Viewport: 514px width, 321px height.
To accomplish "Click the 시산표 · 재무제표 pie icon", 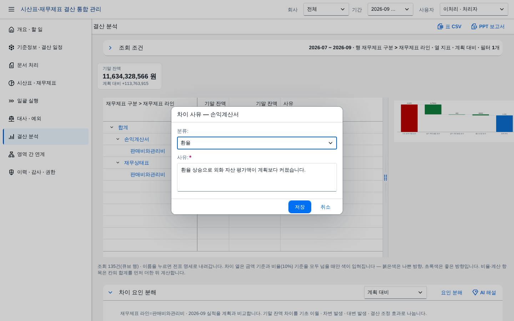I will point(11,83).
